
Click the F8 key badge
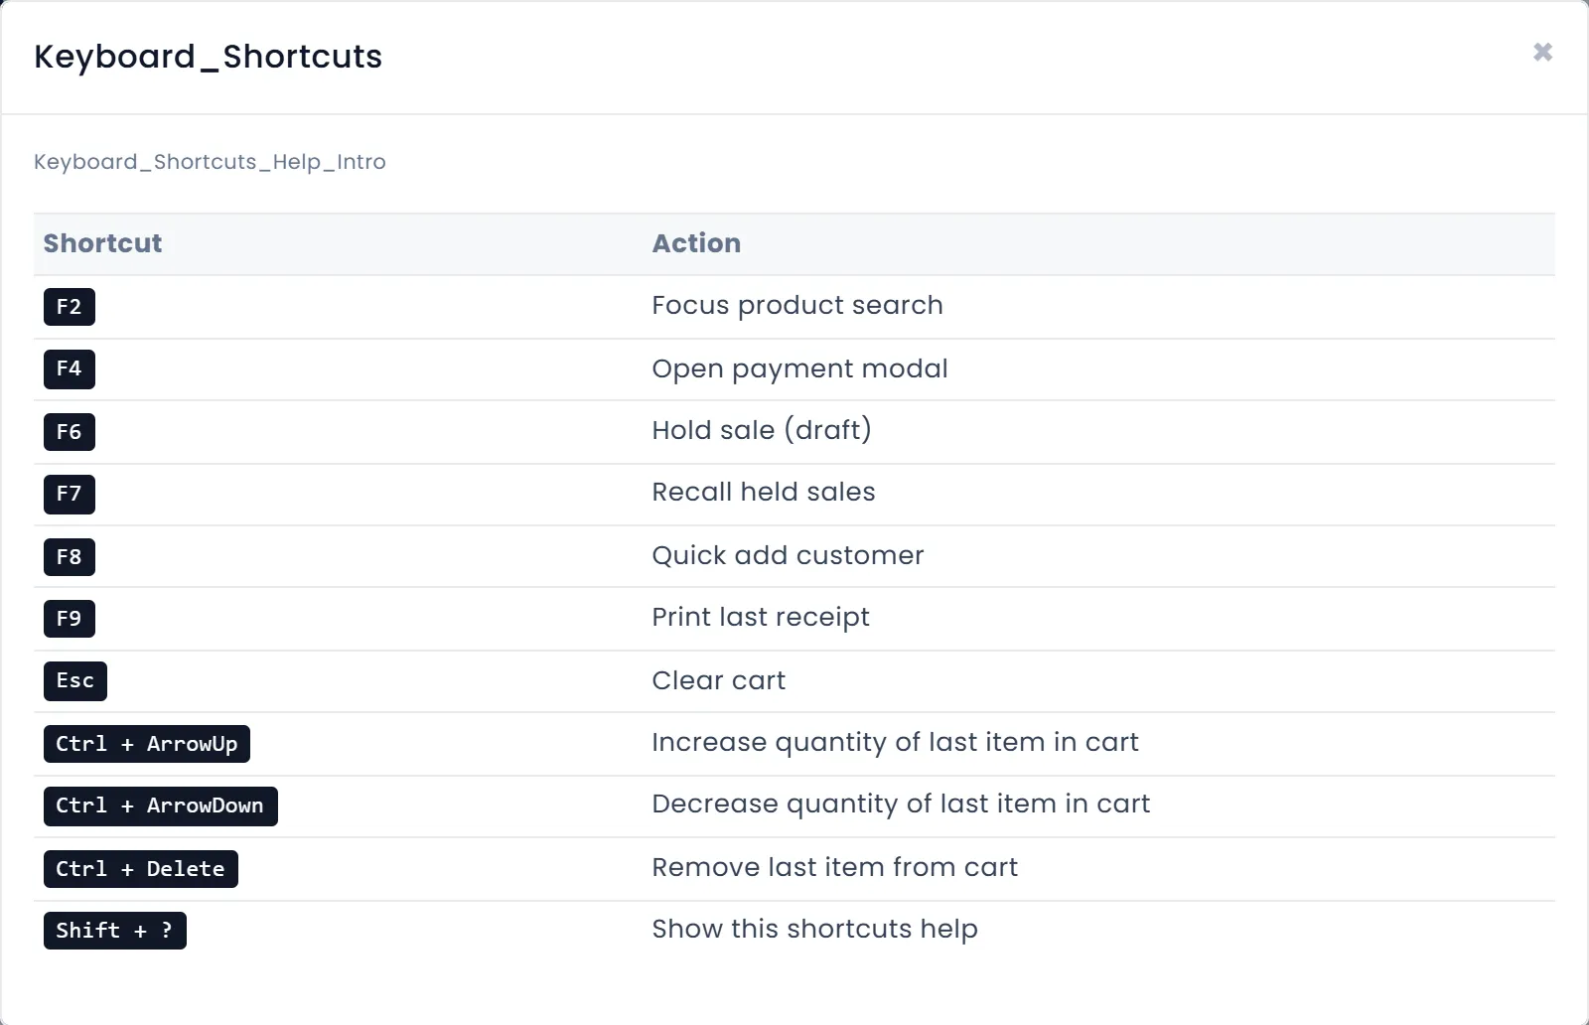[x=70, y=557]
